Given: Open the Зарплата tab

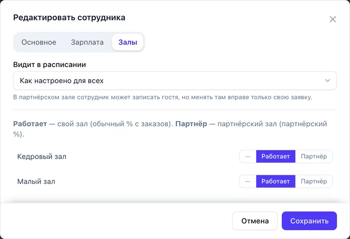Looking at the screenshot, I should pyautogui.click(x=87, y=42).
